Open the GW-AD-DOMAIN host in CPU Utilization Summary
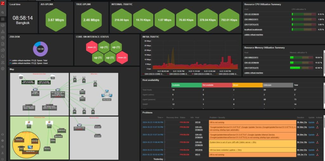 251,14
